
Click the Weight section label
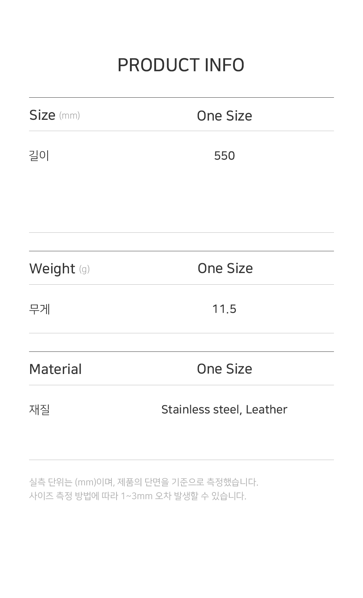tap(52, 269)
